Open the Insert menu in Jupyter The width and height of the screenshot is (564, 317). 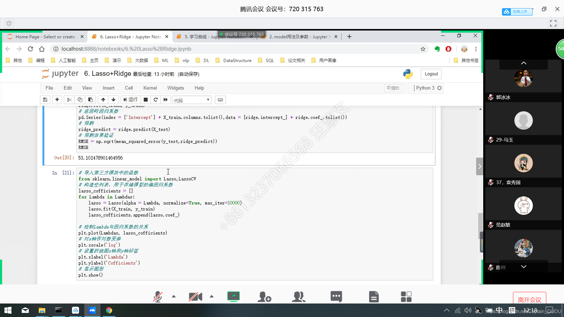[108, 88]
